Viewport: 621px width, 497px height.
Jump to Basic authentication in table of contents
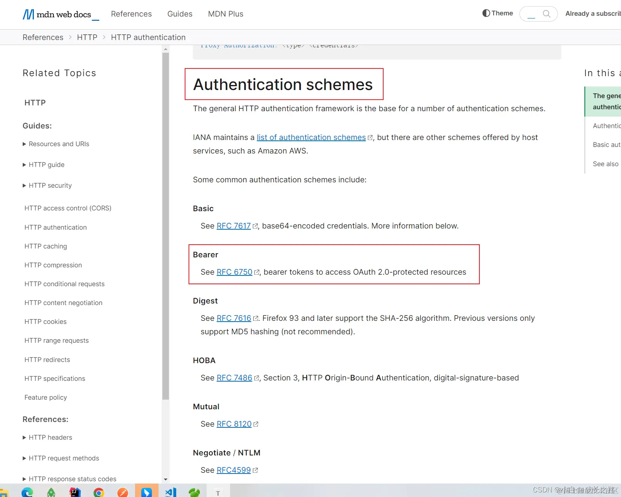(607, 145)
